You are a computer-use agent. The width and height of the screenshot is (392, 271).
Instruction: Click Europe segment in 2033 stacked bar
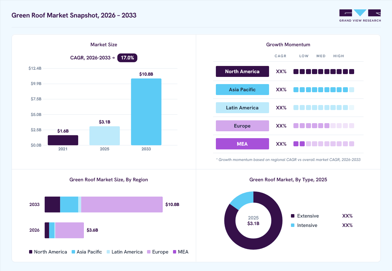click(x=122, y=204)
